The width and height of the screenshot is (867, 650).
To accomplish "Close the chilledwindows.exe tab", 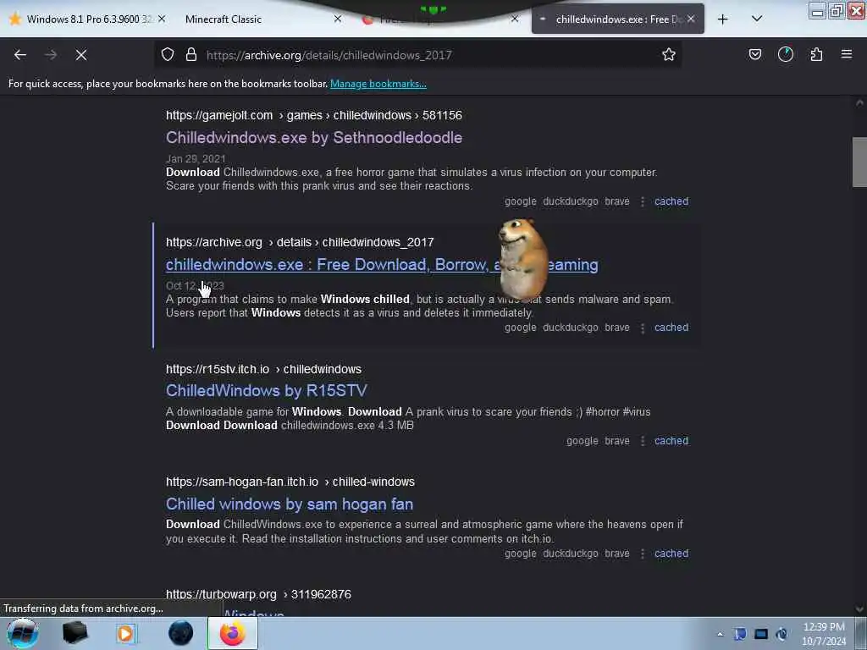I will point(691,19).
